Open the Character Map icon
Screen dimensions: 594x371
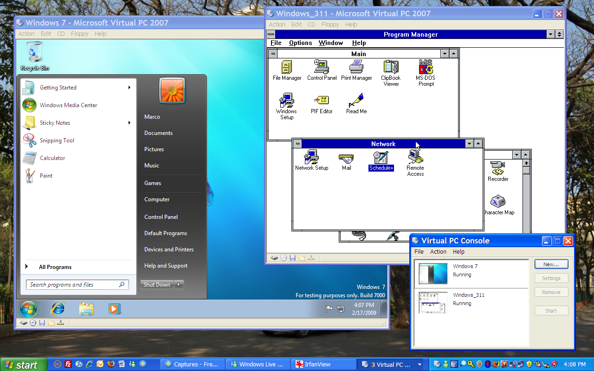tap(498, 205)
